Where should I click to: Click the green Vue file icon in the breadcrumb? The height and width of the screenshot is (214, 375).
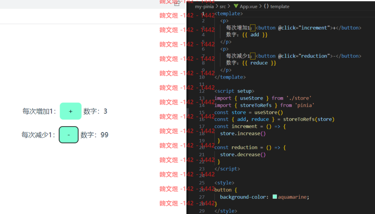click(x=236, y=6)
